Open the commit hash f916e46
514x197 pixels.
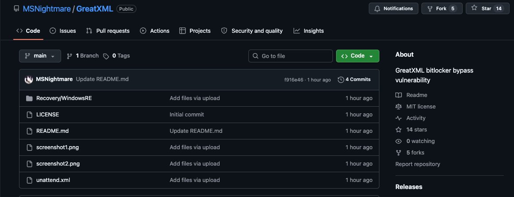point(294,80)
